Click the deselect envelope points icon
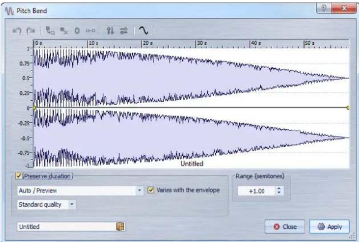This screenshot has height=242, width=359. click(50, 30)
